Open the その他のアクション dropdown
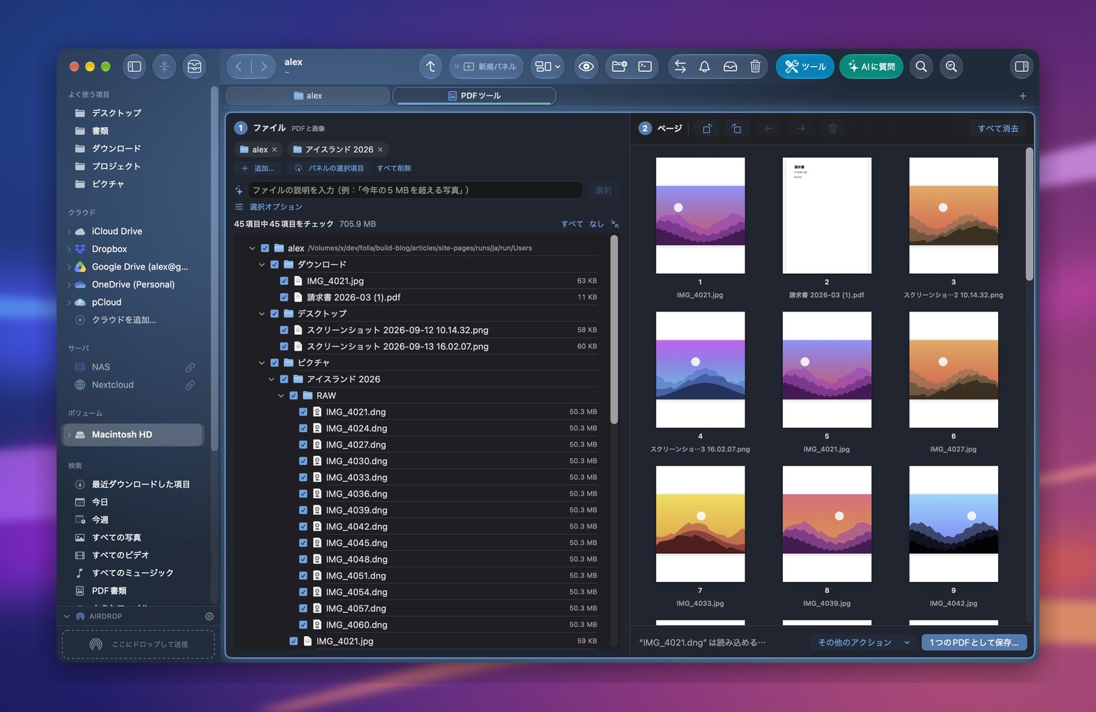The height and width of the screenshot is (712, 1096). (x=863, y=642)
